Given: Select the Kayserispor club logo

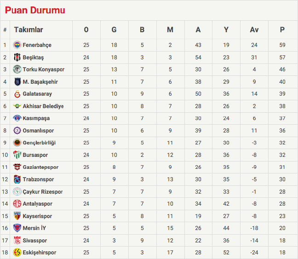Looking at the screenshot, I should click(17, 216).
